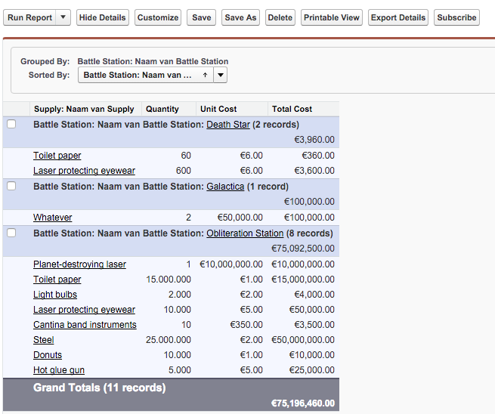Open the Hot glue gun link

(x=59, y=370)
